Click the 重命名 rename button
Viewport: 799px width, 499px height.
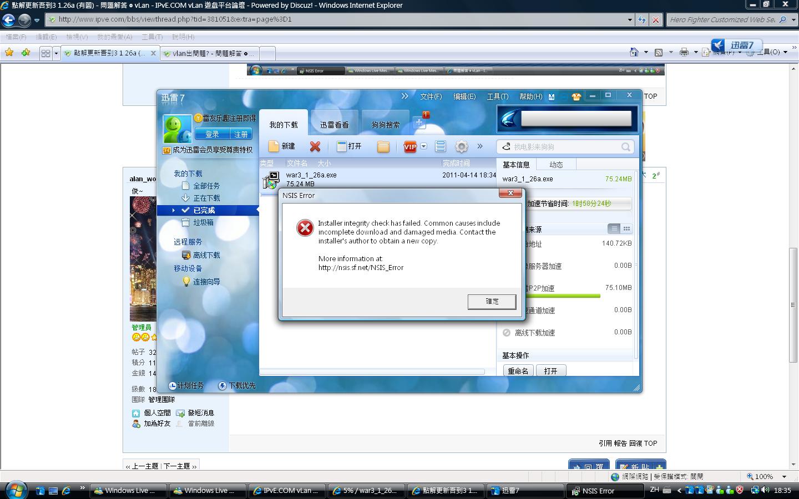point(518,371)
